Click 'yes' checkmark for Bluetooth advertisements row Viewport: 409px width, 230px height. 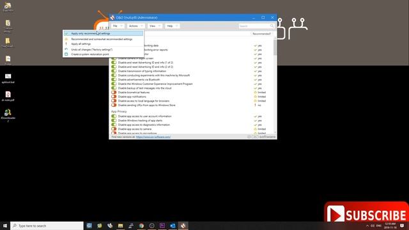point(256,79)
